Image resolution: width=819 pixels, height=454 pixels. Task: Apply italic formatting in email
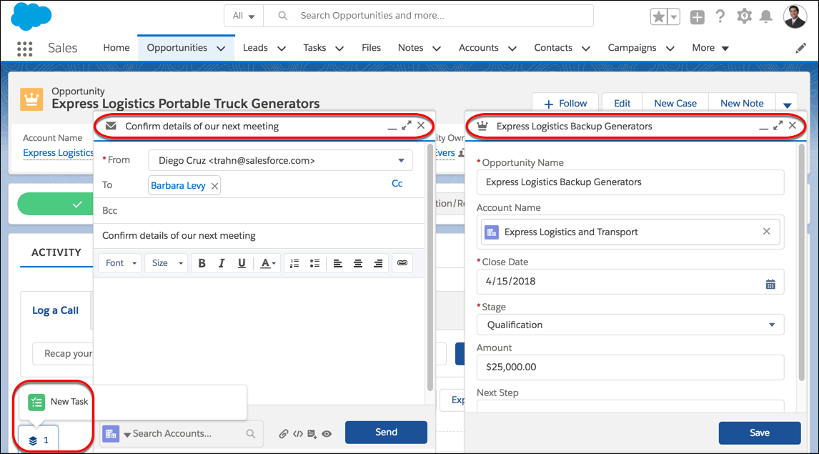point(222,263)
